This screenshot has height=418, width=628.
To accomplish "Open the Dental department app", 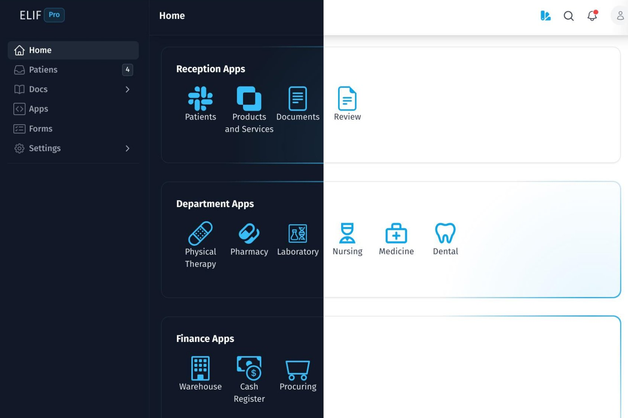I will click(x=445, y=234).
